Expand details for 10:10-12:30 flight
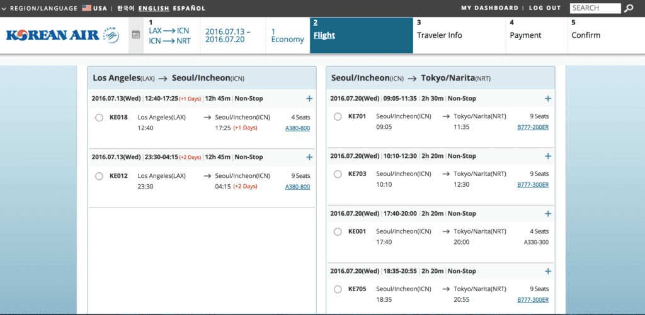645x315 pixels. point(548,156)
